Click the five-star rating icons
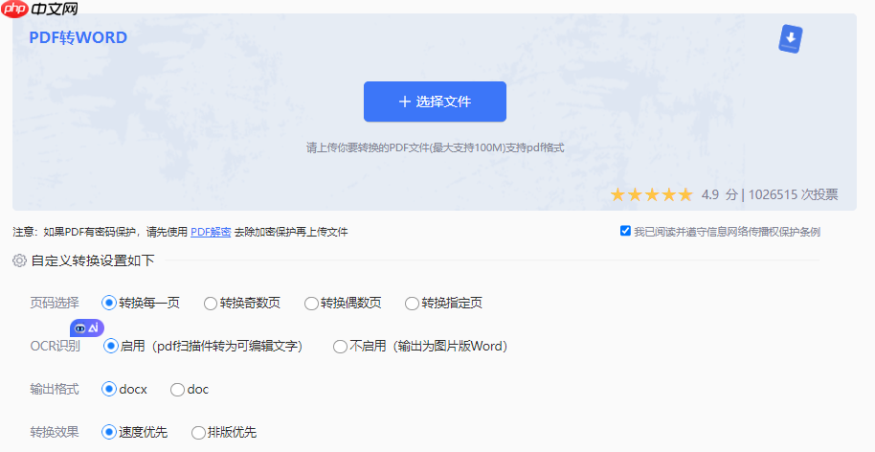The image size is (875, 452). pyautogui.click(x=651, y=194)
